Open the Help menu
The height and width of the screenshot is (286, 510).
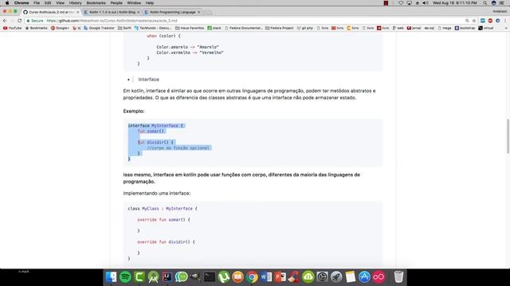pyautogui.click(x=150, y=3)
